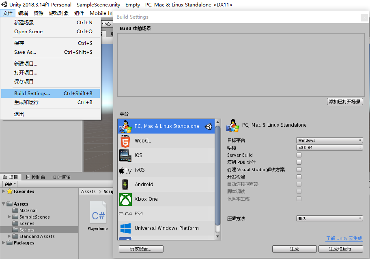Screen dimensions: 370x259
Task: Click the 生成 button
Action: pyautogui.click(x=294, y=249)
